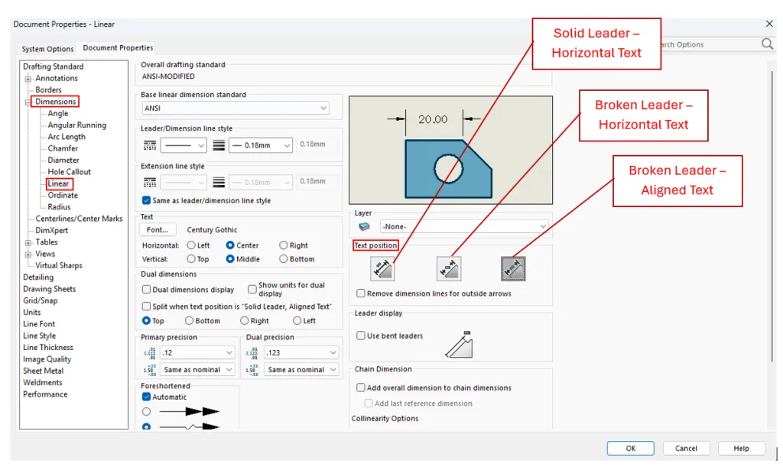This screenshot has width=783, height=467.
Task: Select Top vertical text alignment
Action: (191, 259)
